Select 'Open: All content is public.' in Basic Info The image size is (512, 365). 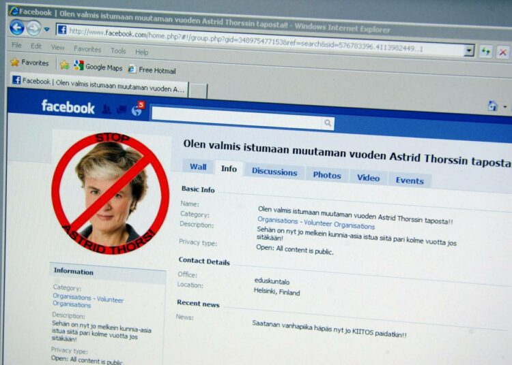pyautogui.click(x=294, y=250)
